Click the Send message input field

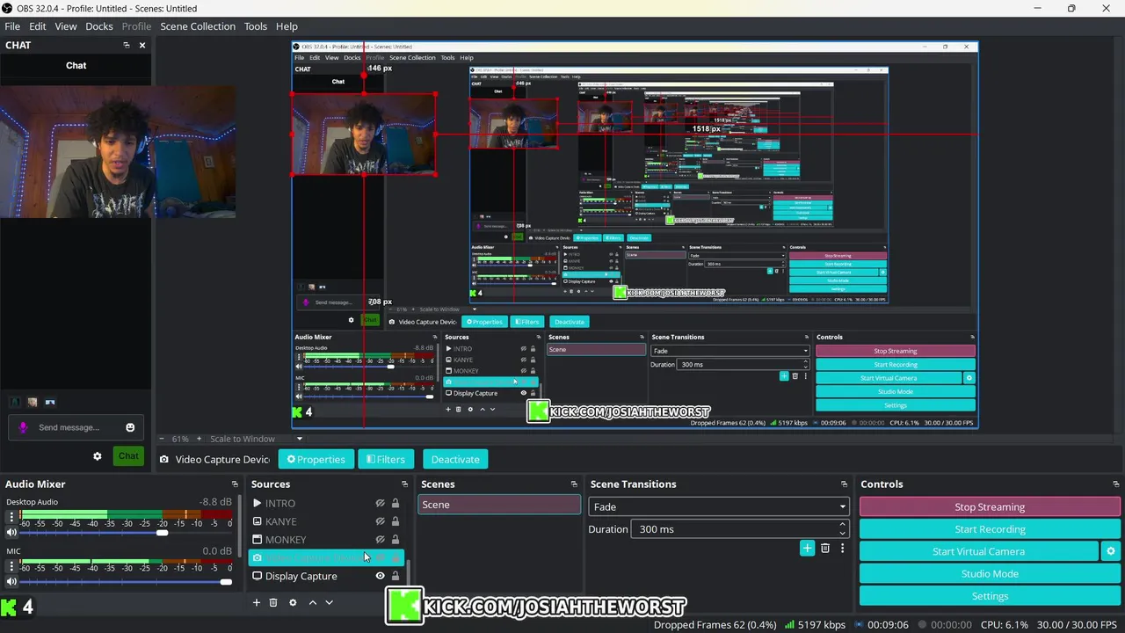(76, 427)
